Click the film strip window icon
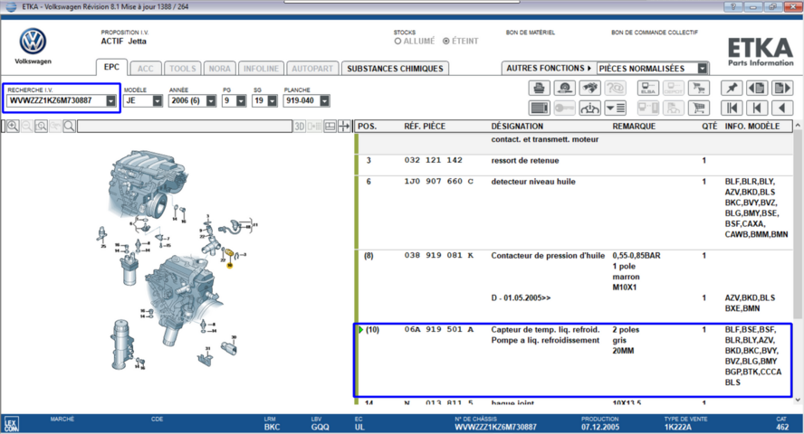This screenshot has height=434, width=804. [539, 108]
